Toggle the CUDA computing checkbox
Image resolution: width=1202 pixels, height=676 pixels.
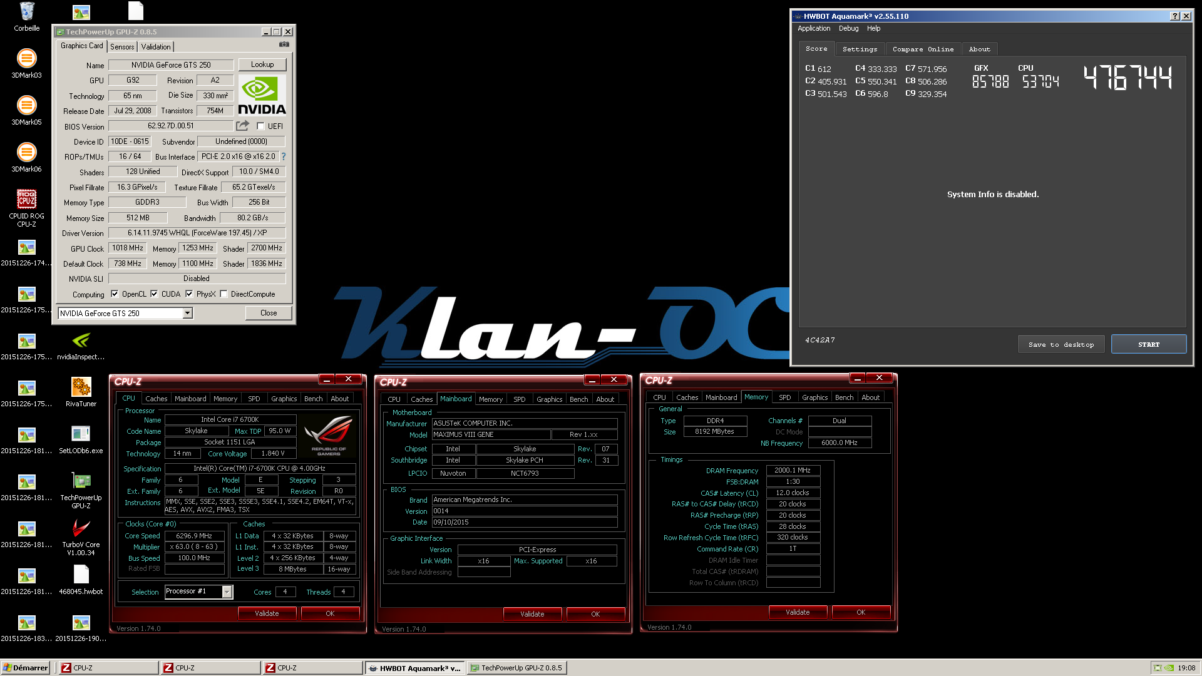154,294
